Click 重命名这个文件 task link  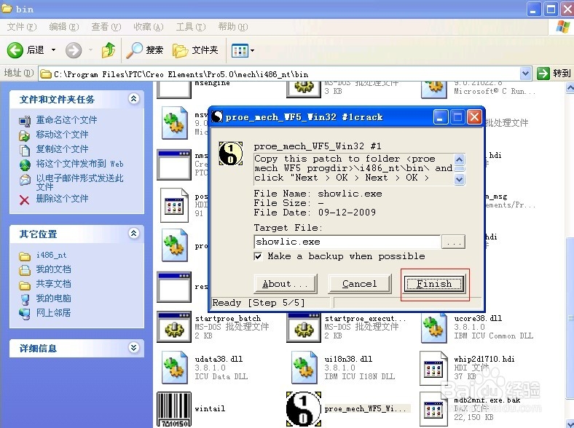[x=66, y=120]
